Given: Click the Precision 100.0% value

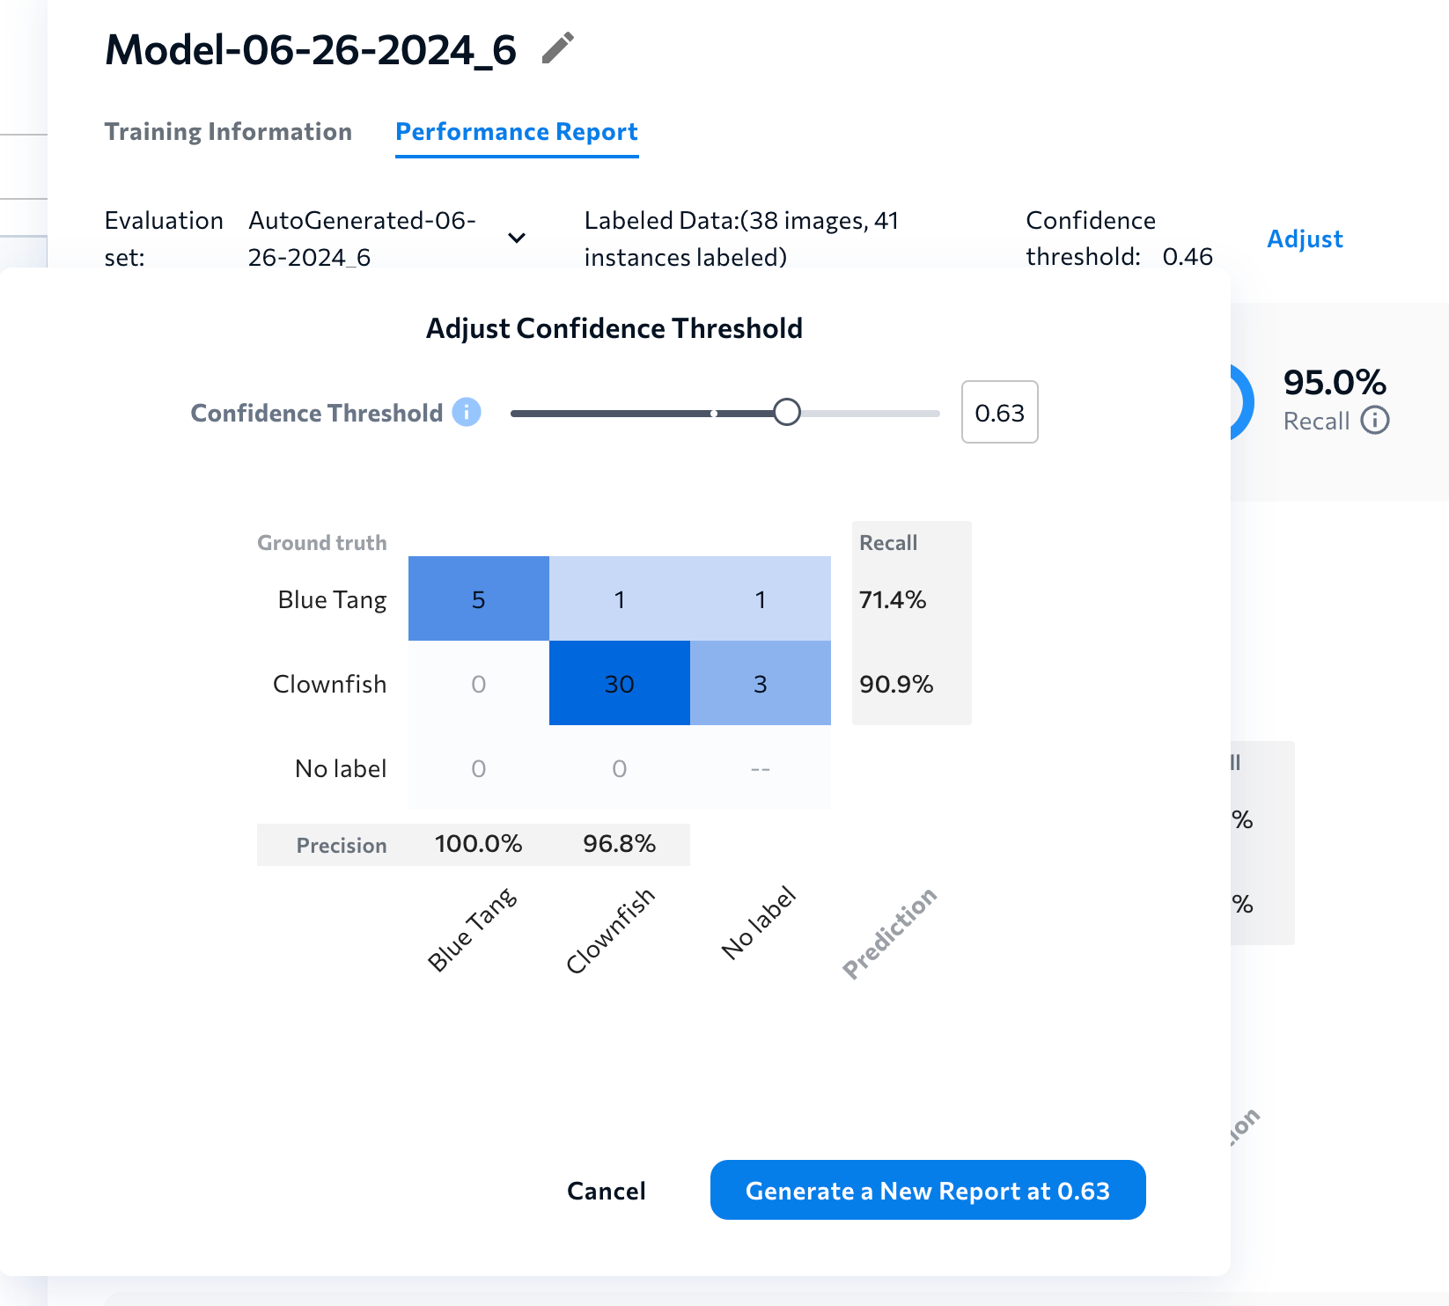Looking at the screenshot, I should tap(478, 843).
